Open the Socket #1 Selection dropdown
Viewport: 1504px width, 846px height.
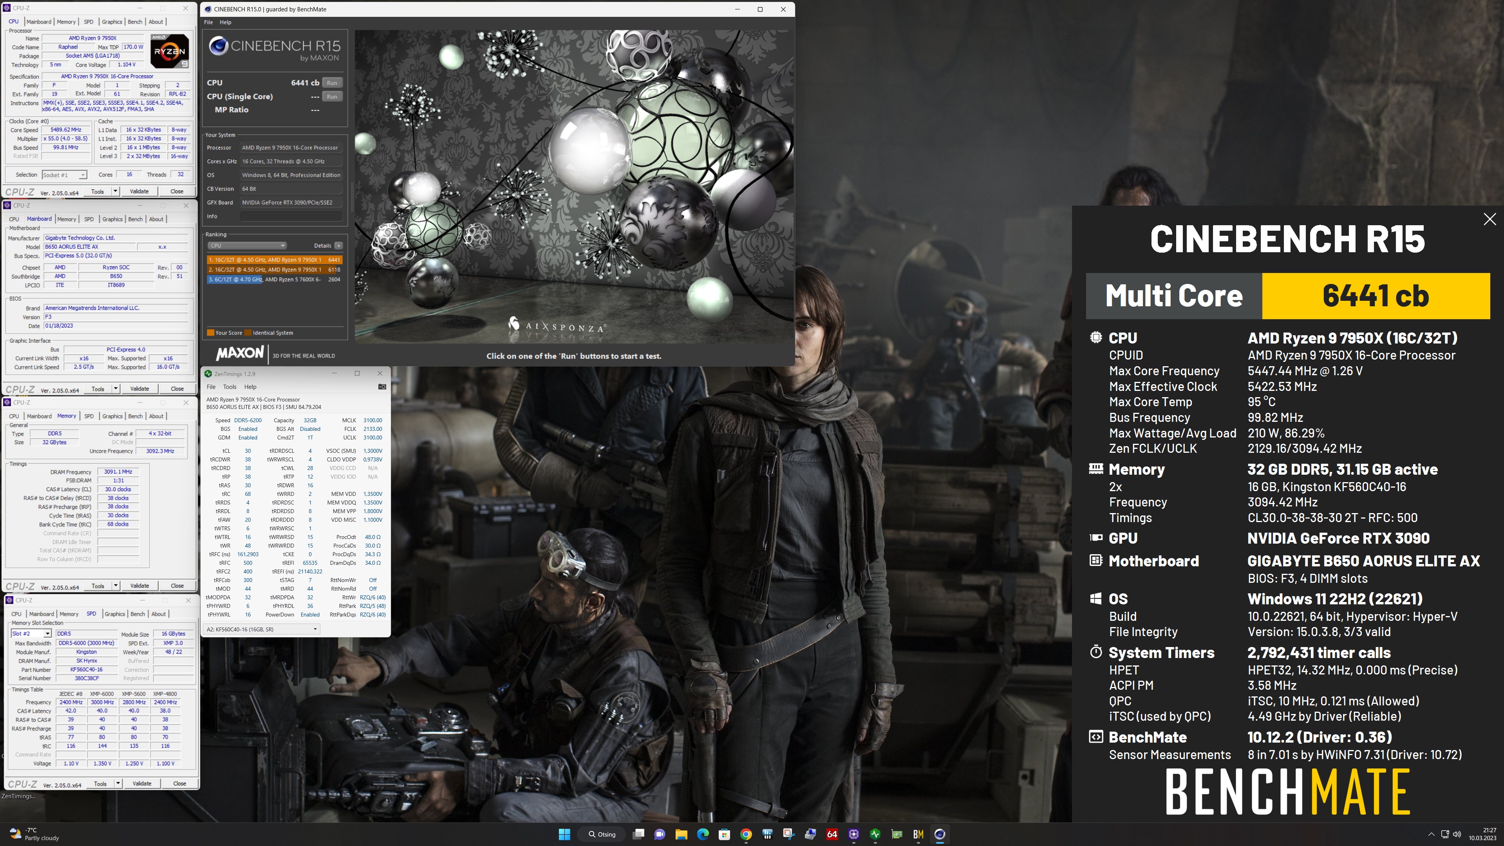click(64, 175)
